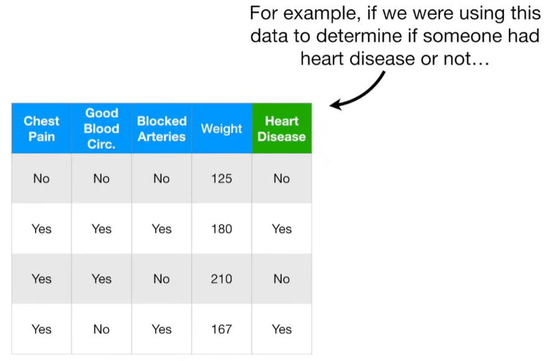548x361 pixels.
Task: Click the Chest Pain column header
Action: coord(42,129)
